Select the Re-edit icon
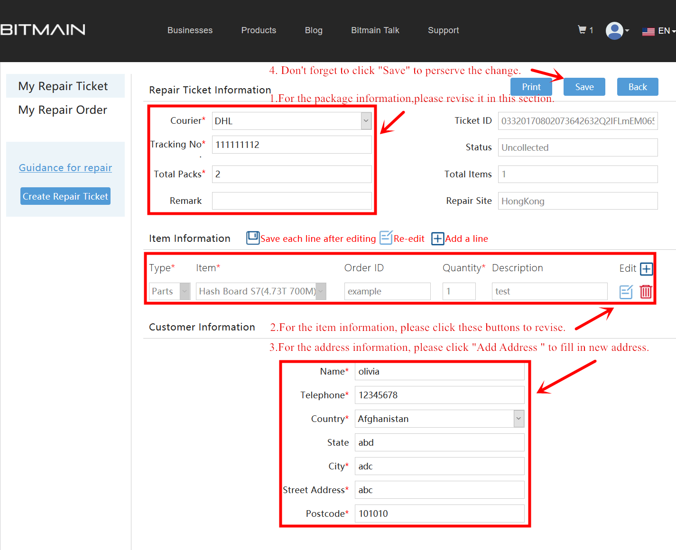Viewport: 676px width, 550px height. point(386,238)
